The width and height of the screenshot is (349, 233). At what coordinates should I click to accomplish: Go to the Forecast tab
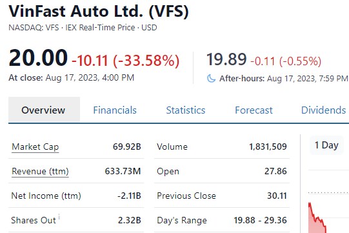pos(254,110)
